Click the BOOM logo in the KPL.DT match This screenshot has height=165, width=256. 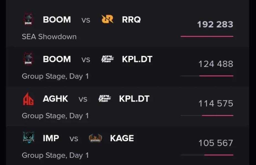(x=28, y=59)
